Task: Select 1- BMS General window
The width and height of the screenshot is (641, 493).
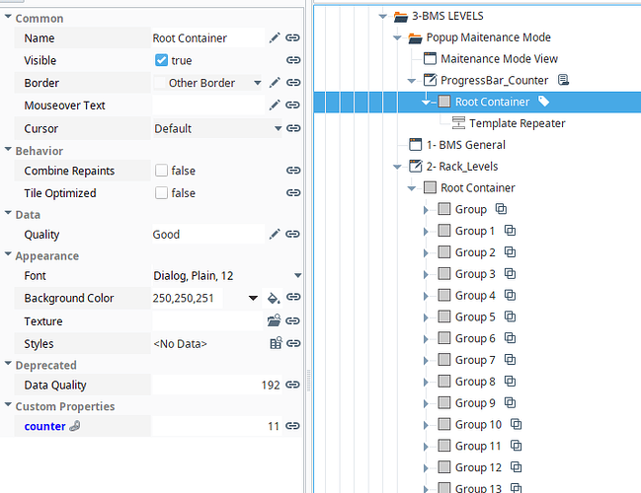Action: click(465, 145)
